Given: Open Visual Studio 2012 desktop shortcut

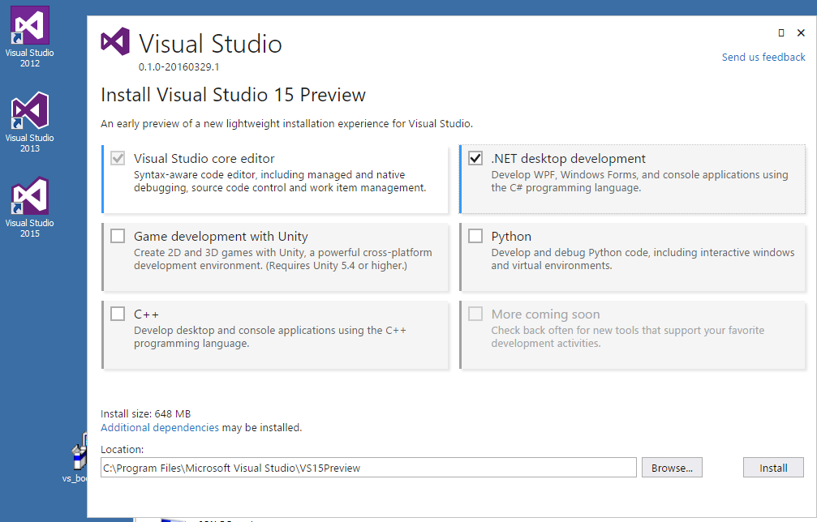Looking at the screenshot, I should pyautogui.click(x=30, y=36).
